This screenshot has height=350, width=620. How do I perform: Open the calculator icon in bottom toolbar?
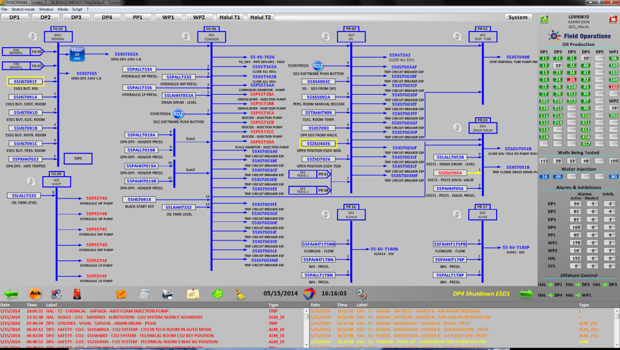tap(145, 294)
